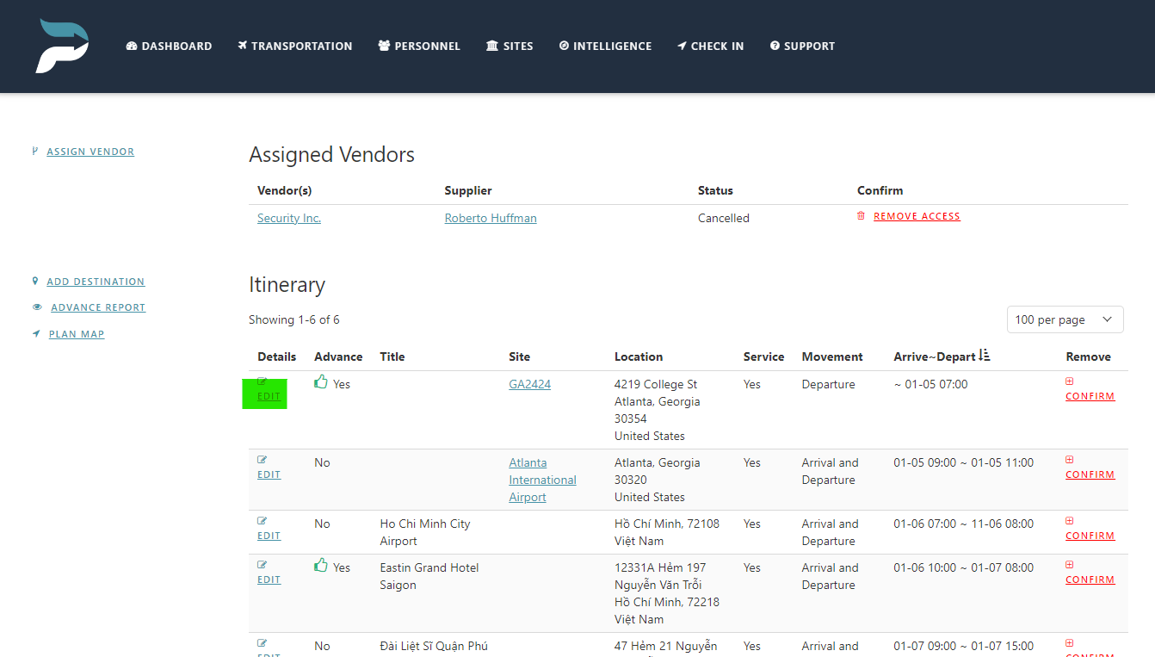The height and width of the screenshot is (657, 1155).
Task: Click the flag icon beside ASSIGN VENDOR
Action: tap(34, 150)
